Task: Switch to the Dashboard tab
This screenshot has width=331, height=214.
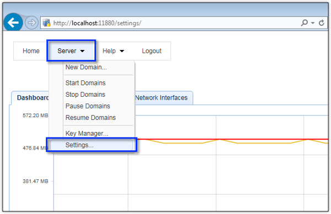Action: 30,98
